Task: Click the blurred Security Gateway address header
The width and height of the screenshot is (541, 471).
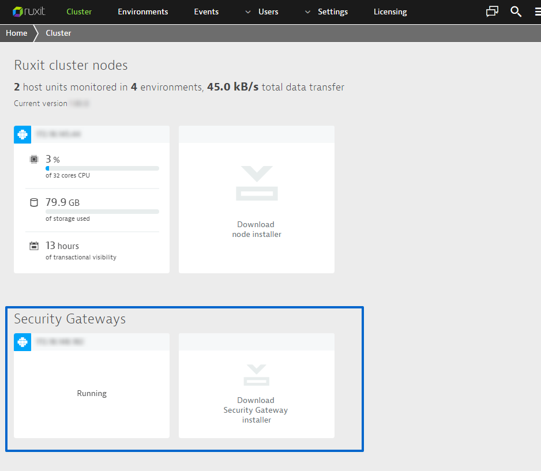Action: [x=59, y=342]
